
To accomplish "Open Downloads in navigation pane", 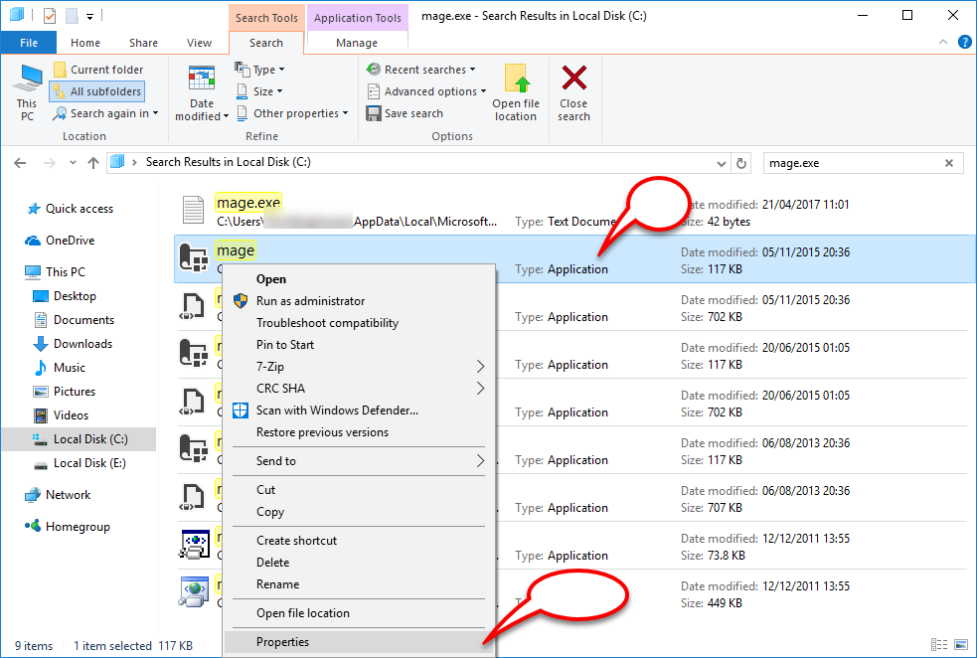I will pyautogui.click(x=73, y=344).
